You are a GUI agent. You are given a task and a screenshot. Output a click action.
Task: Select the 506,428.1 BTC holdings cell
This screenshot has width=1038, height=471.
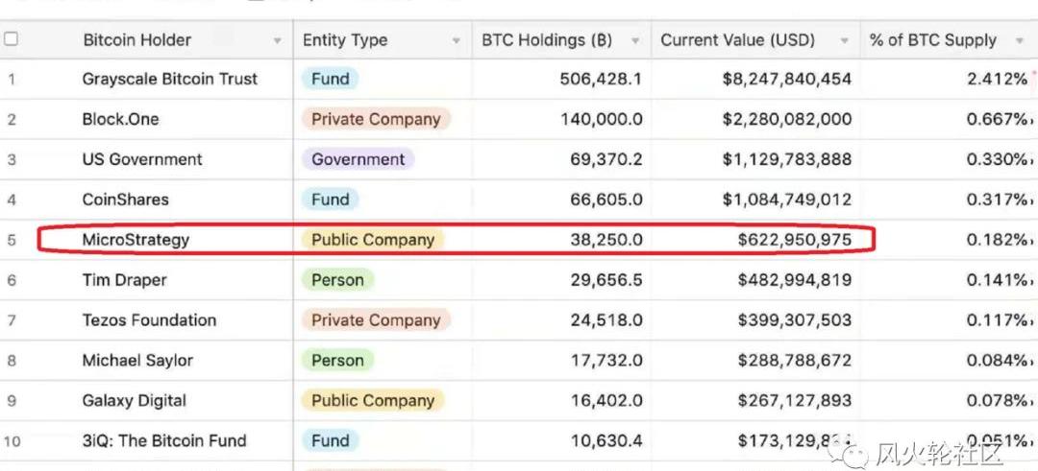pyautogui.click(x=561, y=80)
